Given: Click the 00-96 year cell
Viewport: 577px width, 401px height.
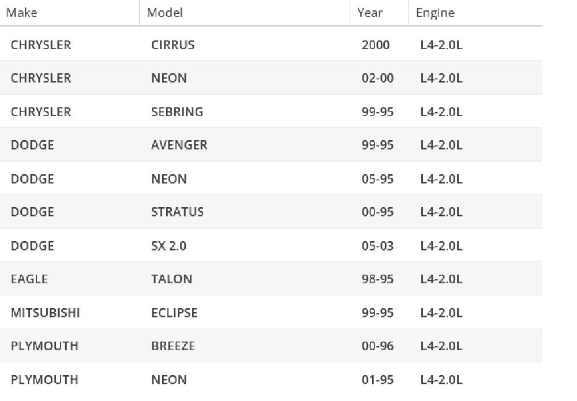Looking at the screenshot, I should click(x=377, y=346).
